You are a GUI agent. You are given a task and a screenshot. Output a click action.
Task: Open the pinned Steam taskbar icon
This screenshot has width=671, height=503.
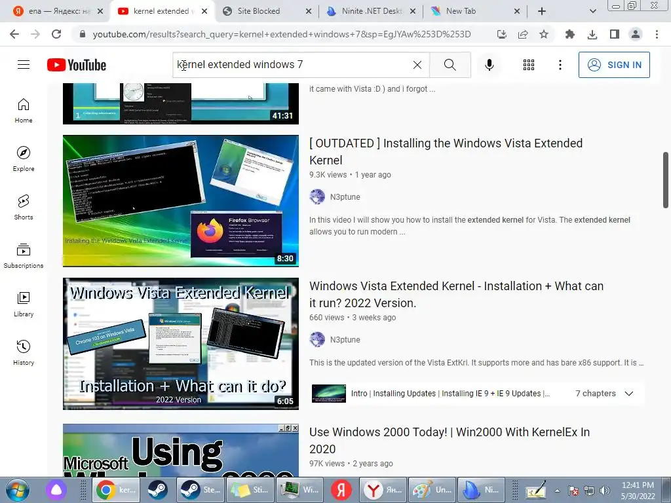(x=157, y=490)
